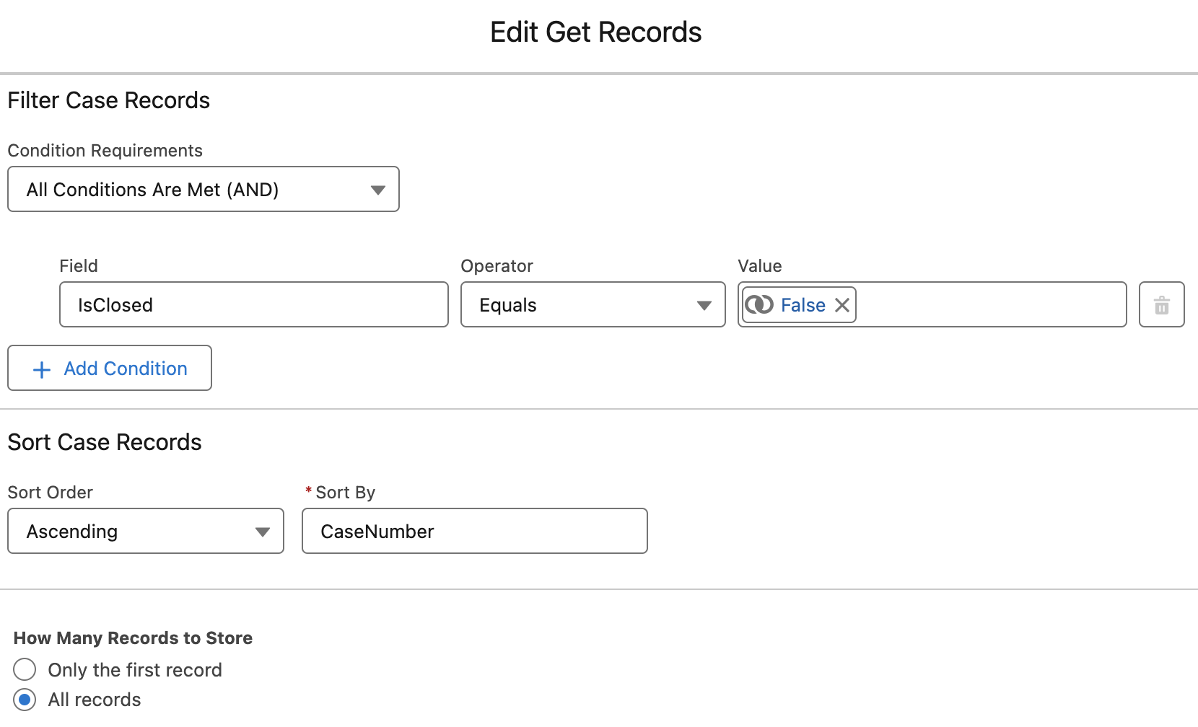Click the CaseNumber Sort By field

tap(474, 532)
